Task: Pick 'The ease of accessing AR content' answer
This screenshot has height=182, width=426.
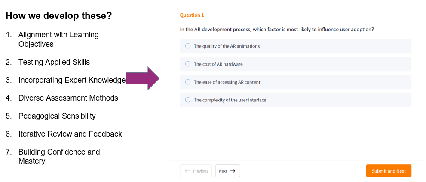Action: point(188,82)
